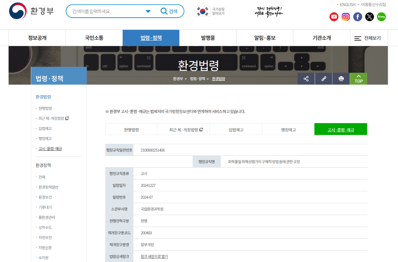
Task: Expand the search box dropdown arrow
Action: tap(148, 11)
